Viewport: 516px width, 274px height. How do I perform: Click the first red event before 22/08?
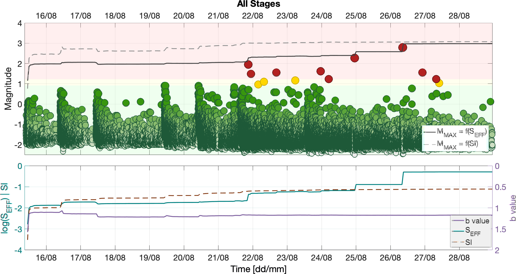pos(248,64)
